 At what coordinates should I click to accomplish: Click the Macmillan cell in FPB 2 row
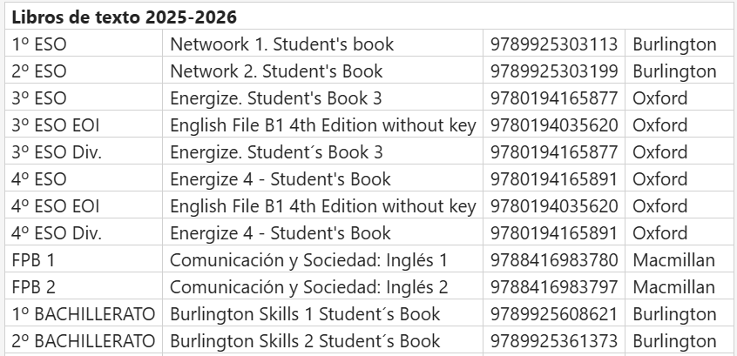click(673, 287)
